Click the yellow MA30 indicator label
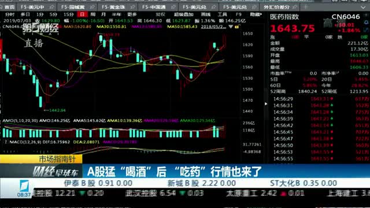This screenshot has height=208, width=370. [112, 27]
